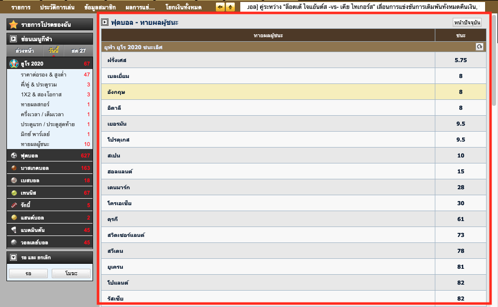Click the badminton shuttlecock icon
Screen dimensions: 498x307
coord(14,230)
